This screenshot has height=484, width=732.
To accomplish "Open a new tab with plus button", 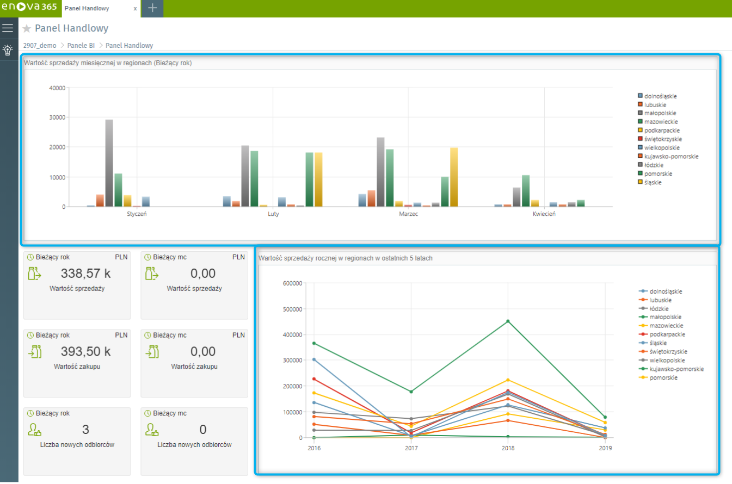I will click(153, 8).
